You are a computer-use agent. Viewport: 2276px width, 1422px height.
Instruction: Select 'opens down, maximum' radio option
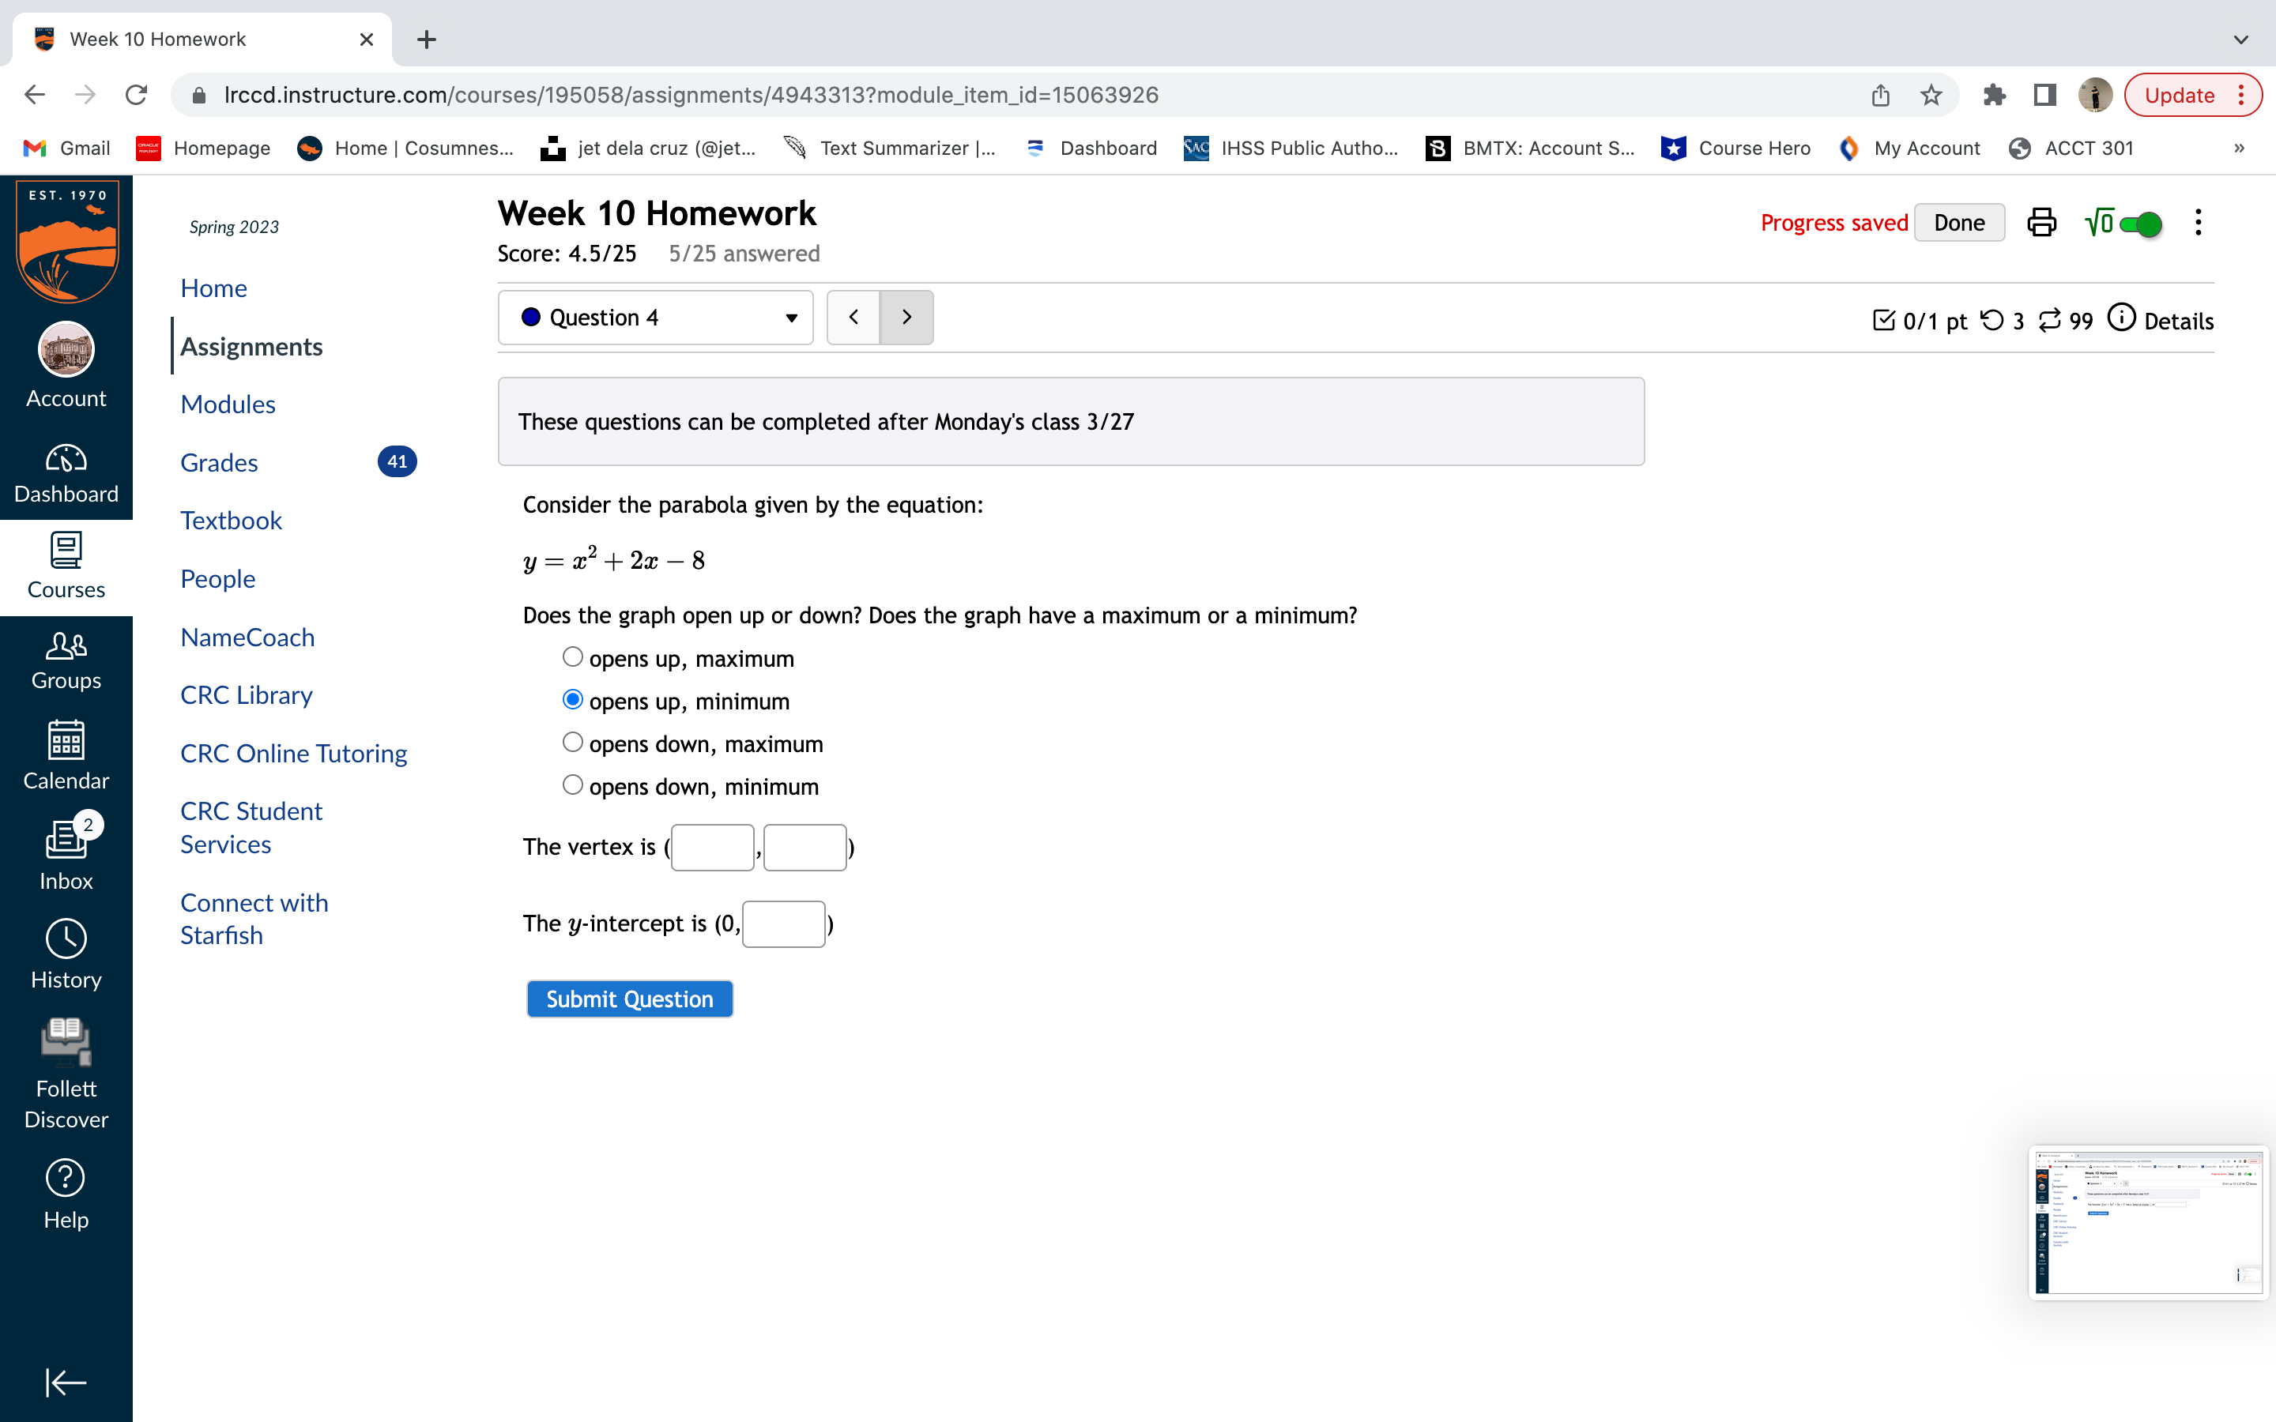[x=572, y=742]
